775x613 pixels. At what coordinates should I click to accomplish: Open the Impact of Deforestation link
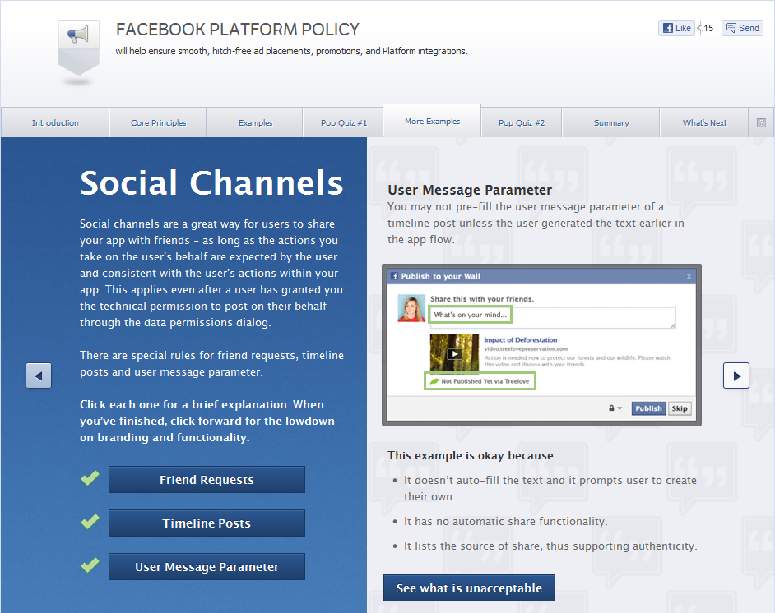point(521,339)
